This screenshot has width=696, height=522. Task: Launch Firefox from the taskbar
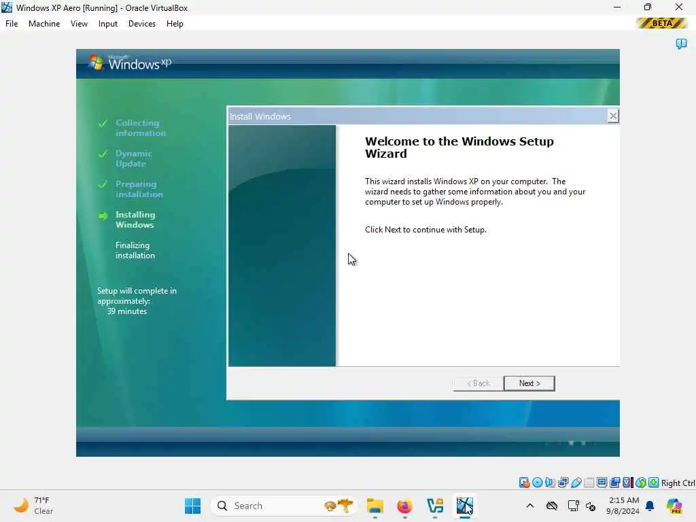(x=404, y=506)
